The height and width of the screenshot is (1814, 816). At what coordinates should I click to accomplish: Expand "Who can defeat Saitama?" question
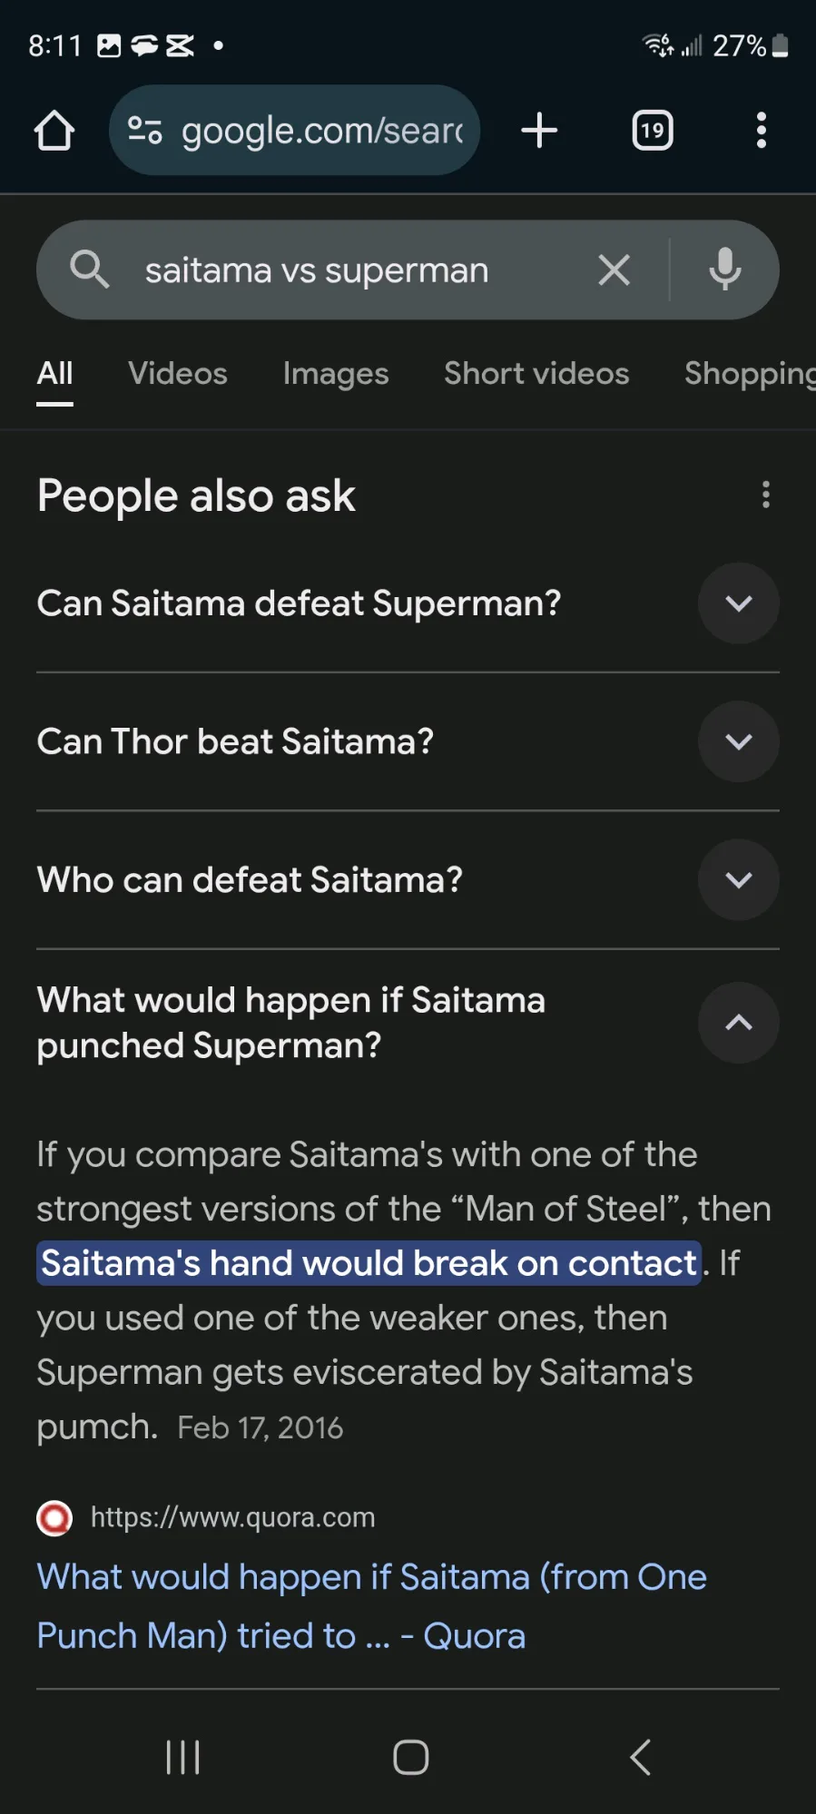click(x=738, y=880)
